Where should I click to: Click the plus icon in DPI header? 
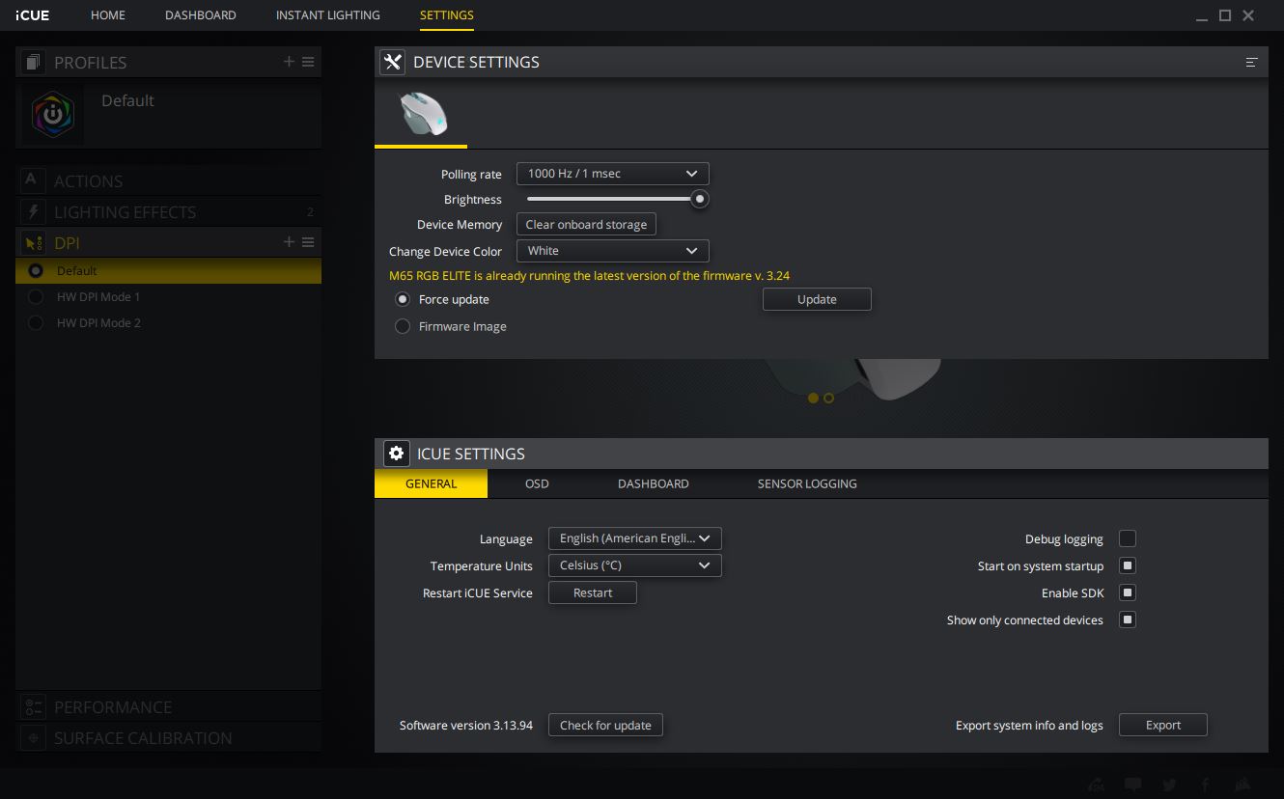click(x=289, y=242)
